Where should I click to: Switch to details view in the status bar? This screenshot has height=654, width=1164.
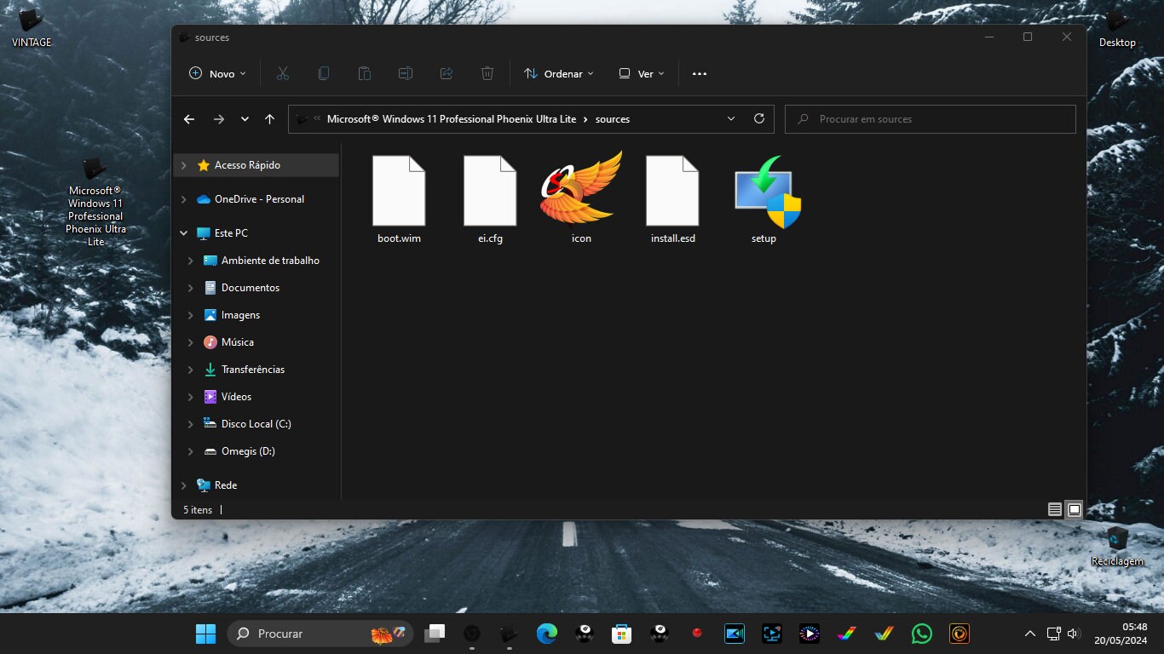click(1055, 509)
